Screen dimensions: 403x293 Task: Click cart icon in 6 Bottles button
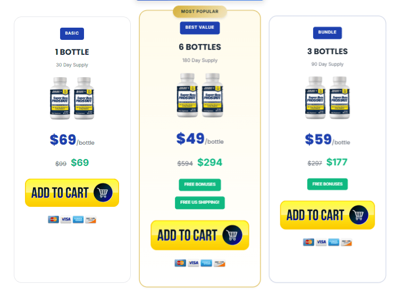232,235
